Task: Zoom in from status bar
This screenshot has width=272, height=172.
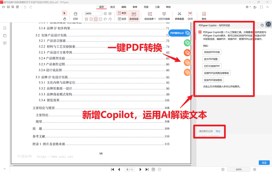Action: [x=255, y=169]
